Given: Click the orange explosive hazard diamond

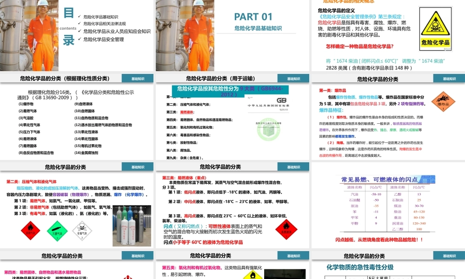Looking at the screenshot, I should [443, 101].
